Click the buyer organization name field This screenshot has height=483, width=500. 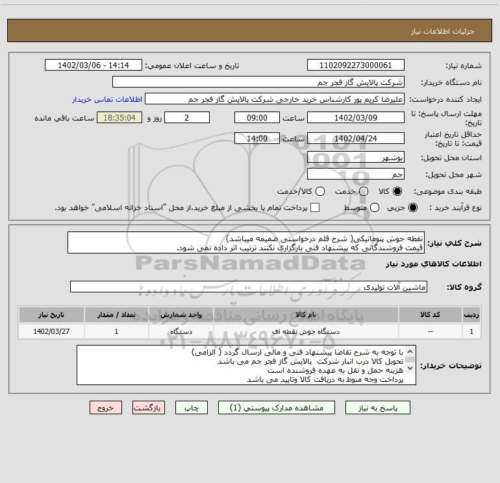[258, 82]
